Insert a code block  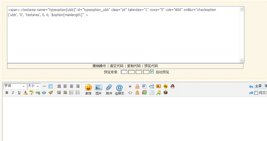tap(130, 92)
